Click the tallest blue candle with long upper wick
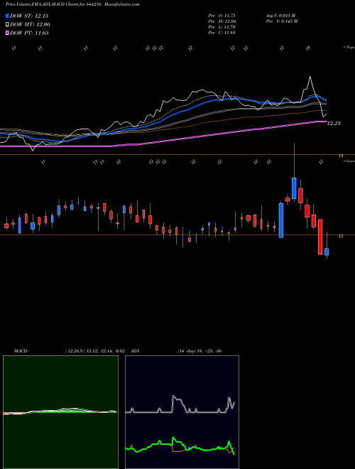Image resolution: width=355 pixels, height=469 pixels. [x=294, y=188]
